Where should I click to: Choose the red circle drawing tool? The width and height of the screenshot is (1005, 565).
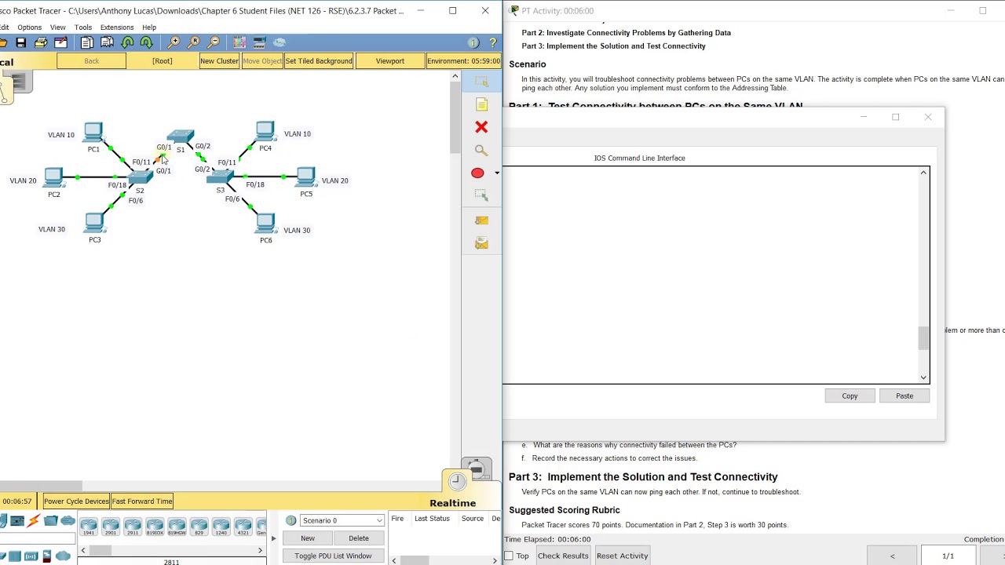point(477,173)
